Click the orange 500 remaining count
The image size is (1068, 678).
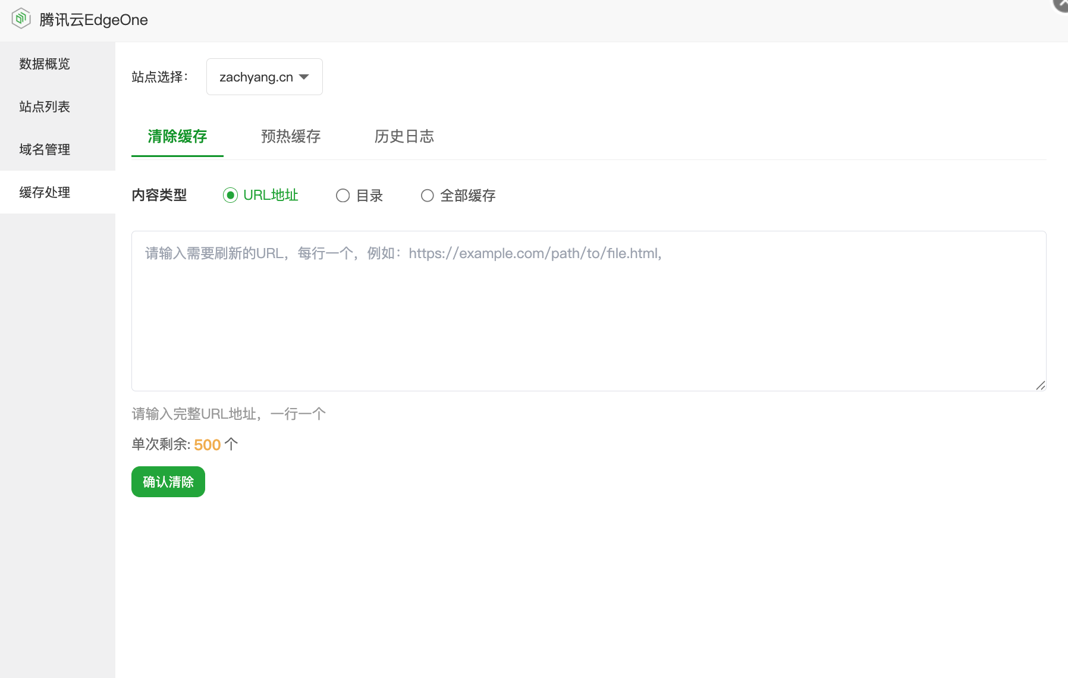point(207,445)
